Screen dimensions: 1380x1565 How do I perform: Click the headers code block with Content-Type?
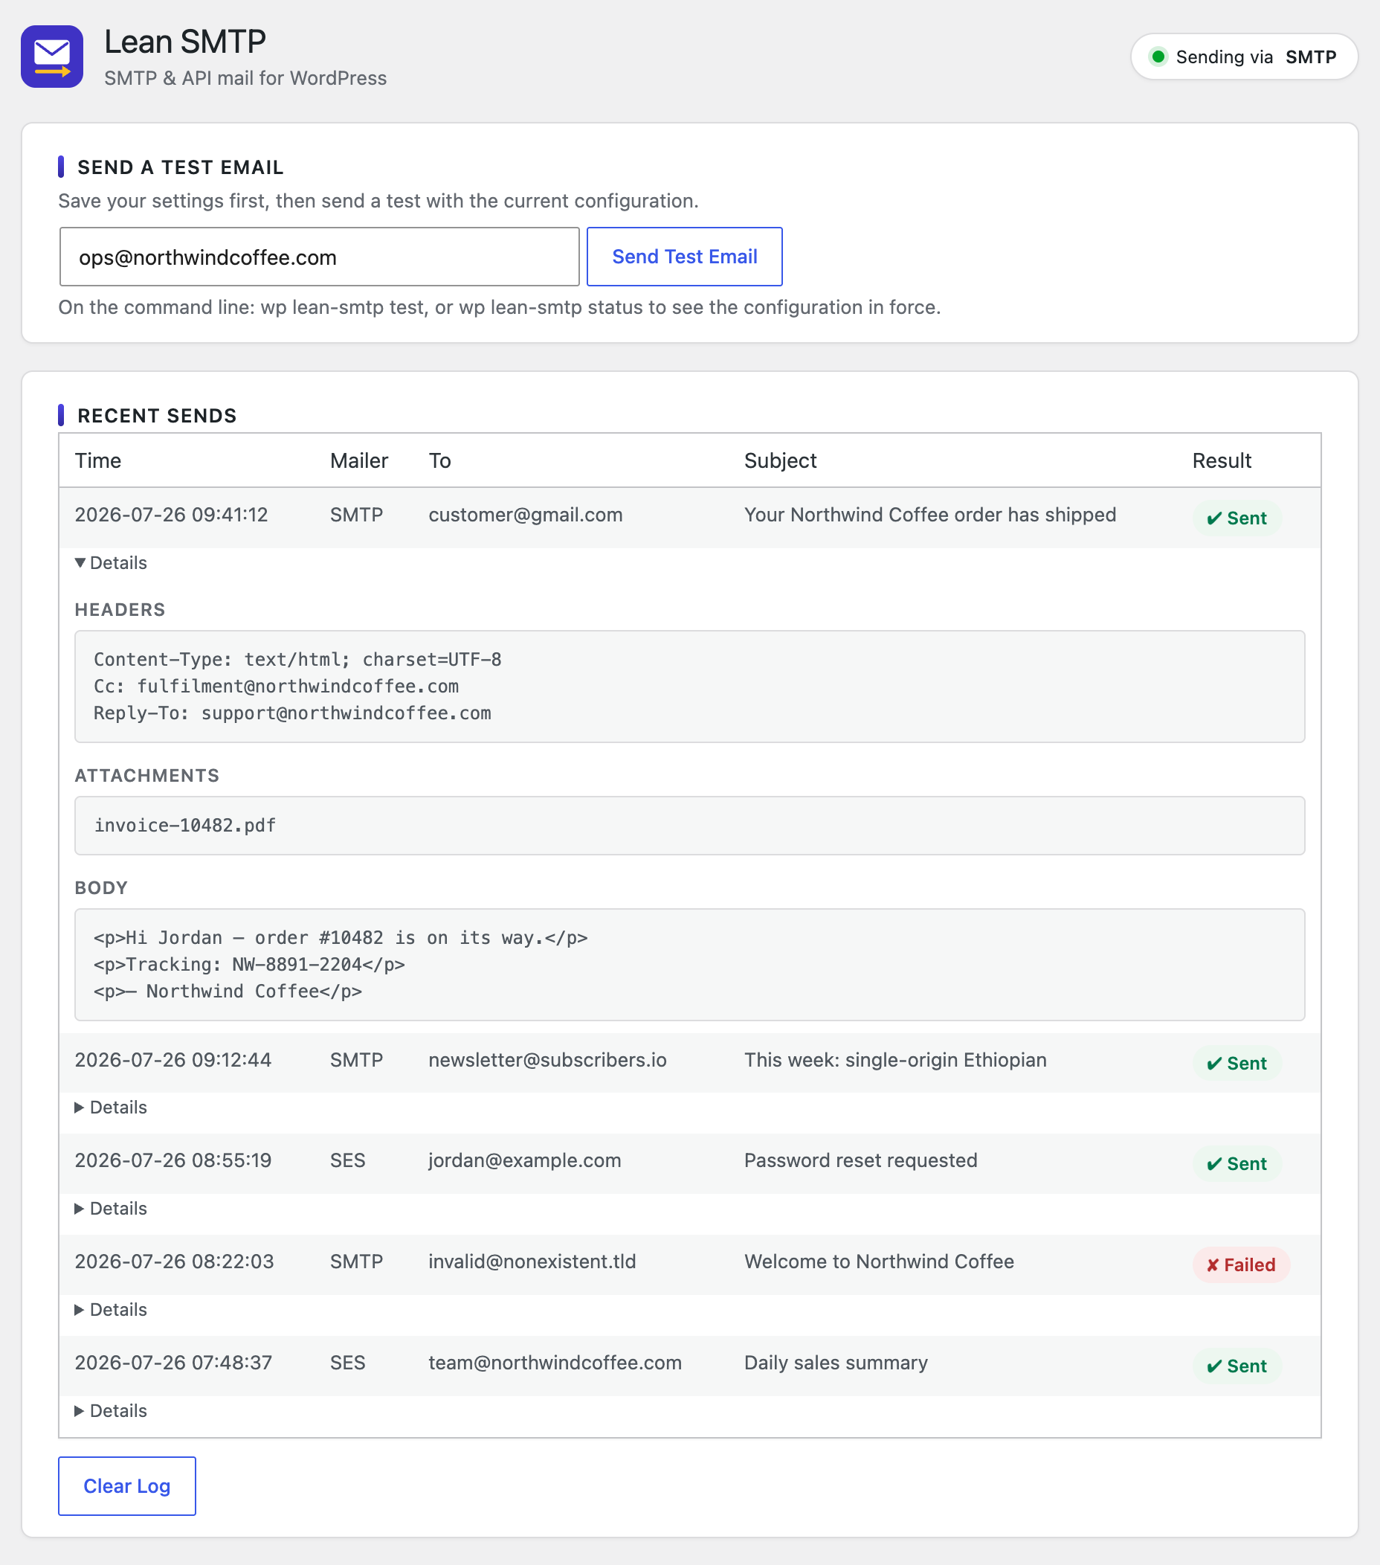tap(689, 686)
